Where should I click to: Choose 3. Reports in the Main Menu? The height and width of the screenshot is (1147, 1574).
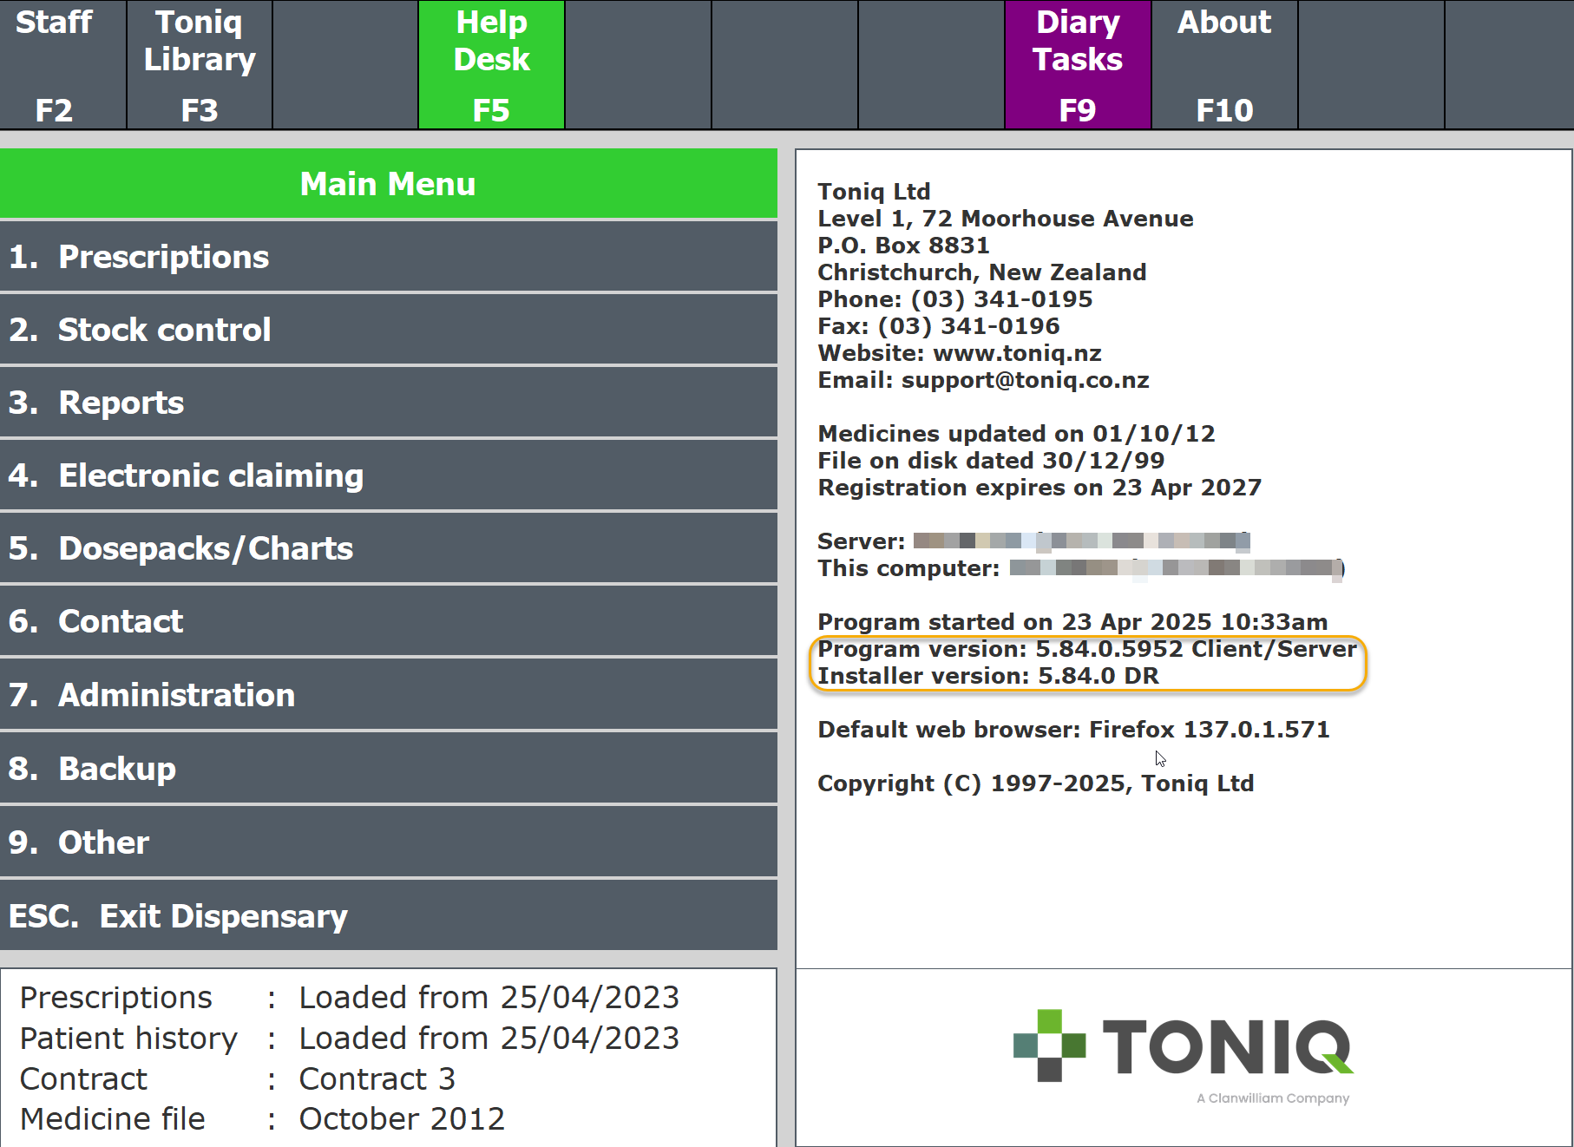389,403
